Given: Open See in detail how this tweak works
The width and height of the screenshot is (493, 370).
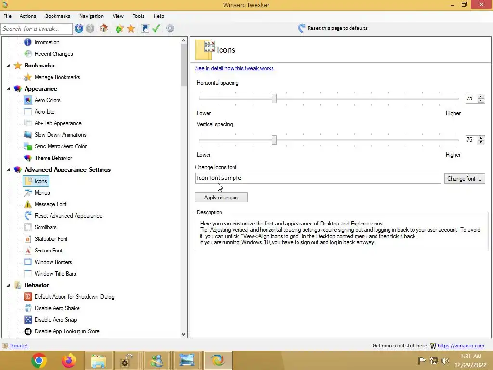Looking at the screenshot, I should point(234,68).
